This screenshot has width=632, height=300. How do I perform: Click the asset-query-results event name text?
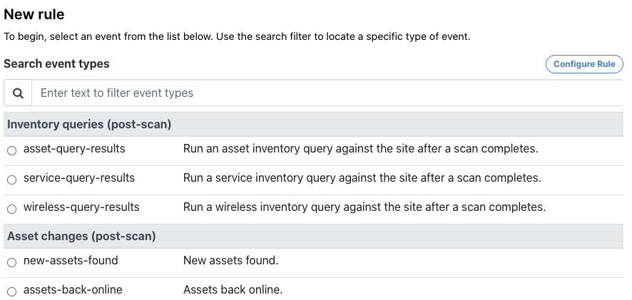(74, 149)
